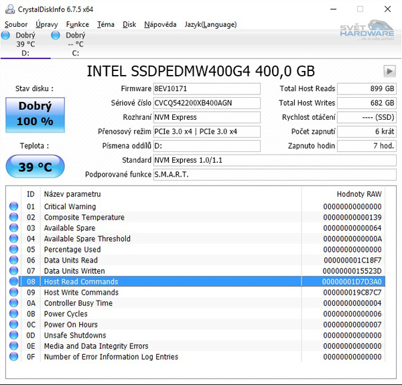Select the Power On Hours row

click(196, 325)
